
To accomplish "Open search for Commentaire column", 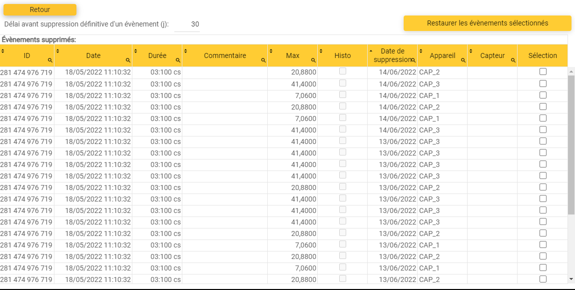I will click(263, 60).
